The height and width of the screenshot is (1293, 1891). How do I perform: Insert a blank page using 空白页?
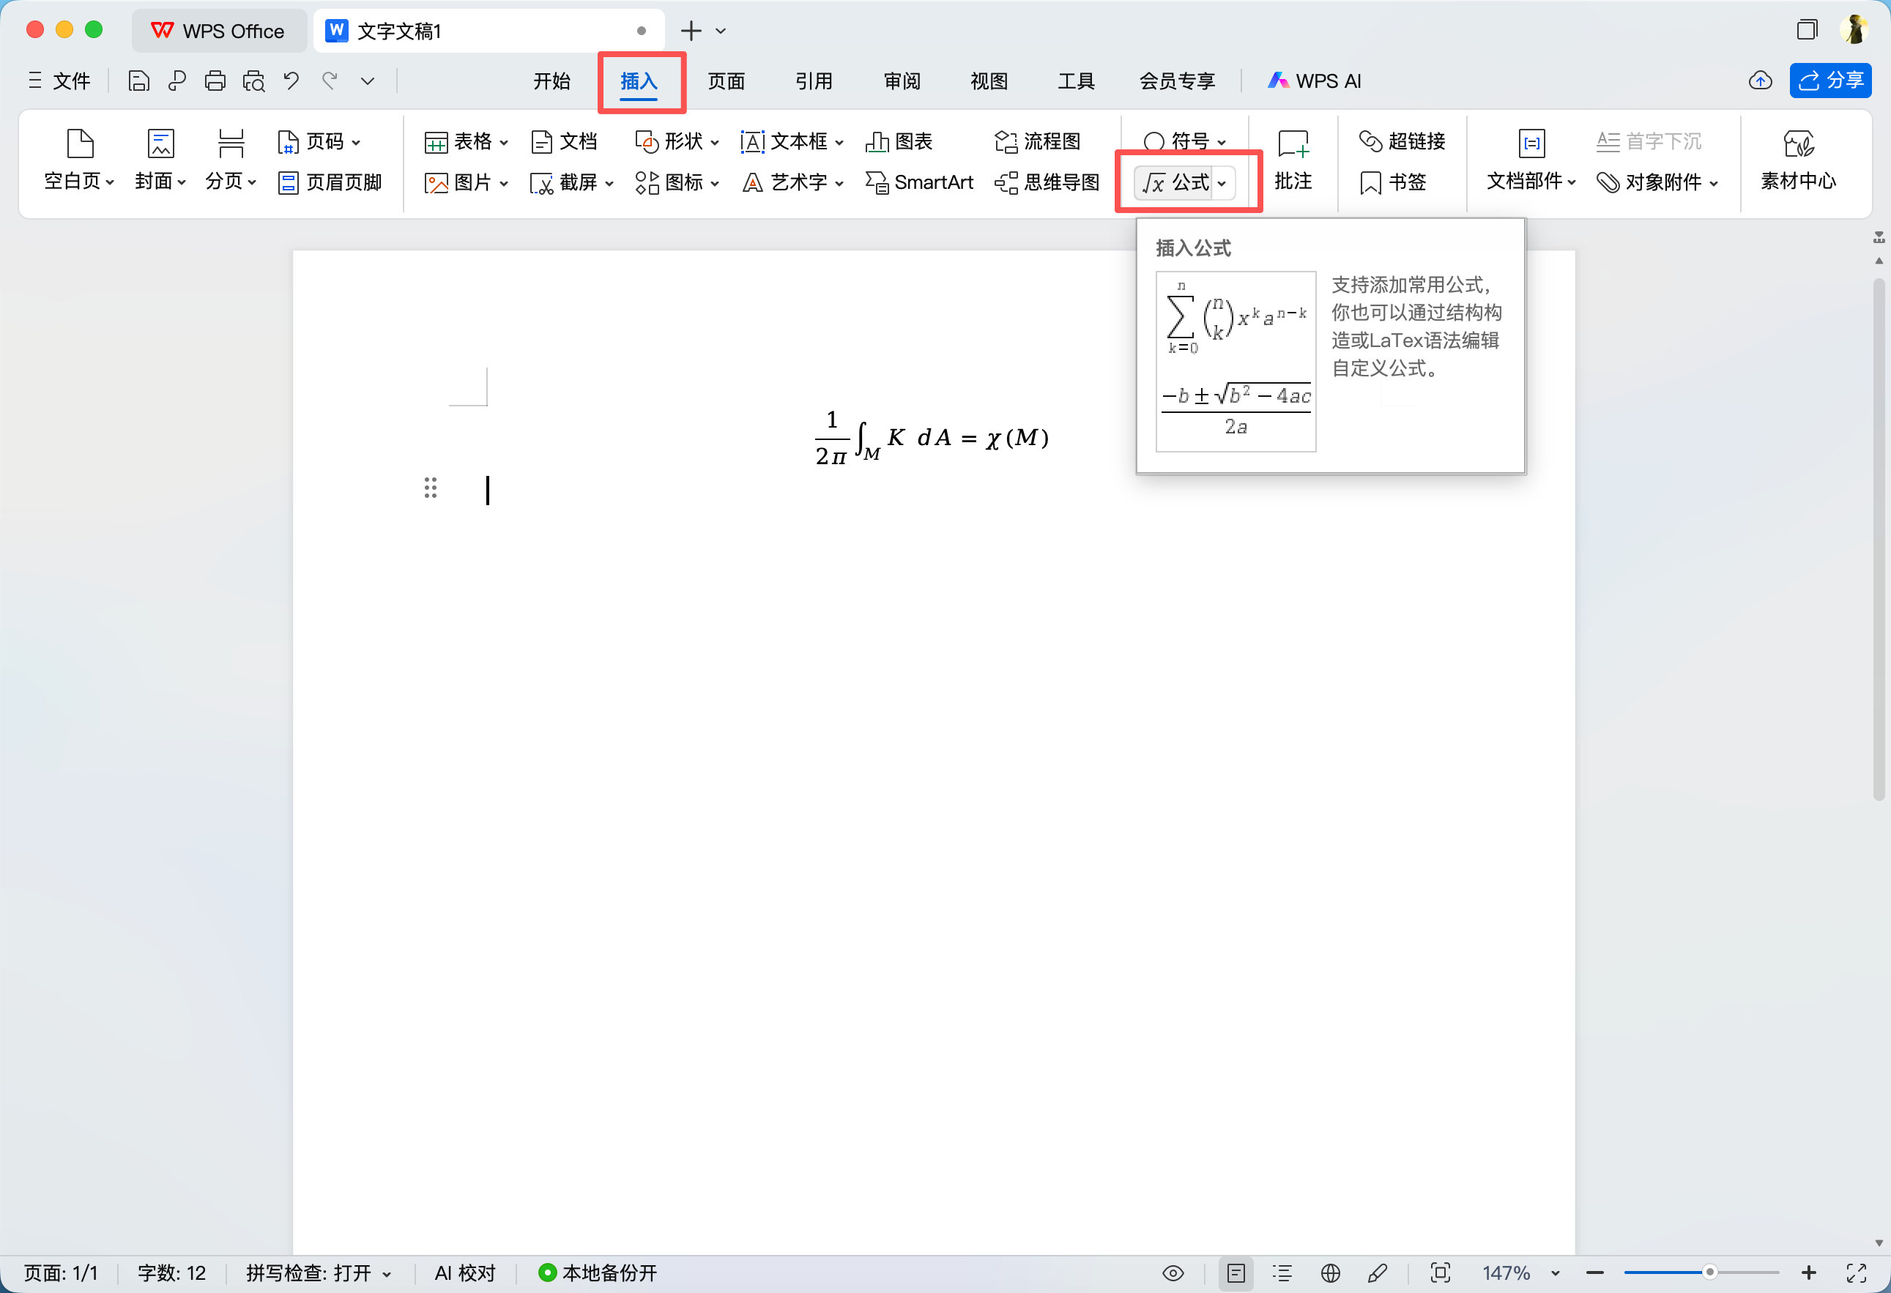[78, 160]
